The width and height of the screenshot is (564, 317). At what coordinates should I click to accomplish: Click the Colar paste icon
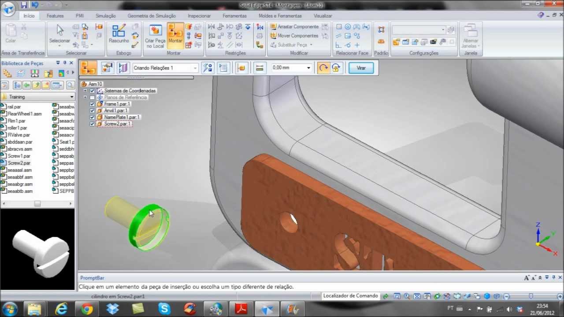(11, 33)
